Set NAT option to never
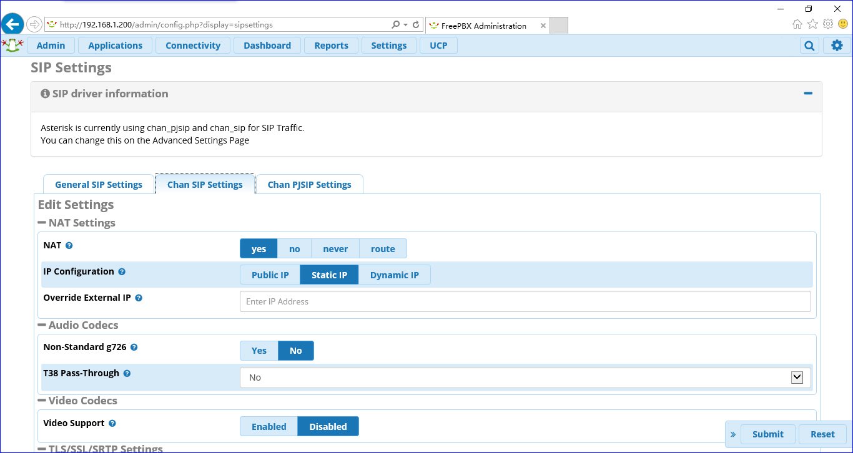Screen dimensions: 853x453 [x=335, y=249]
